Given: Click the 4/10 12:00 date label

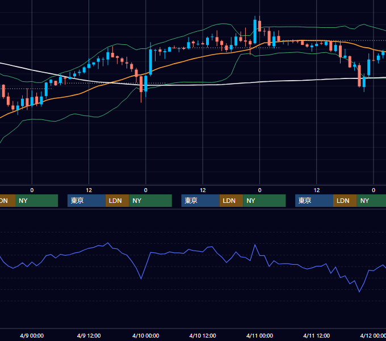Looking at the screenshot, I should coord(203,335).
